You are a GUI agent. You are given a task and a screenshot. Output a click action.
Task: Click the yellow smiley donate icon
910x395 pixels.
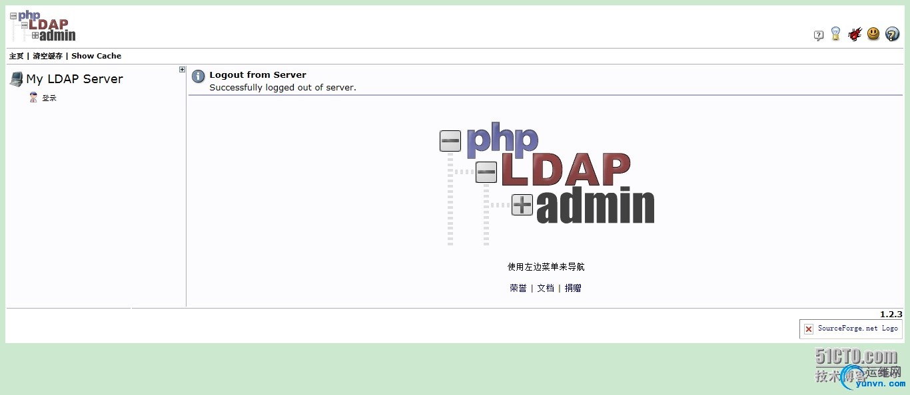pos(873,33)
